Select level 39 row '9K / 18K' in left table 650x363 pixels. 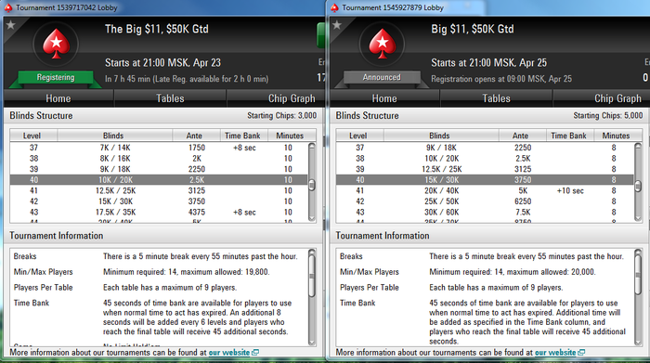(x=159, y=169)
